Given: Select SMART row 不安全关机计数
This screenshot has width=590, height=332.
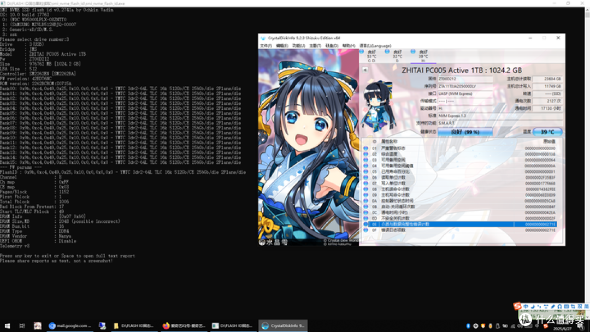Looking at the screenshot, I should point(460,218).
